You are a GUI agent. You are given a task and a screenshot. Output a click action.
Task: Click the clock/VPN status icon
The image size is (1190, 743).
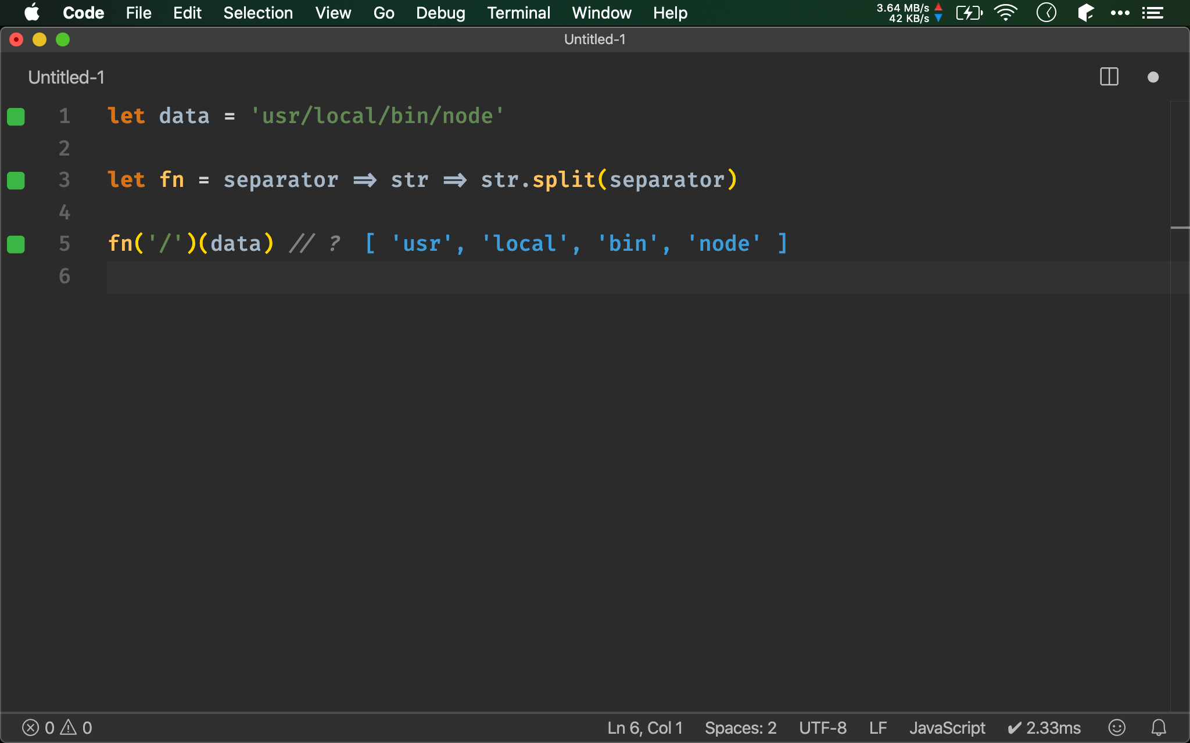(1047, 13)
